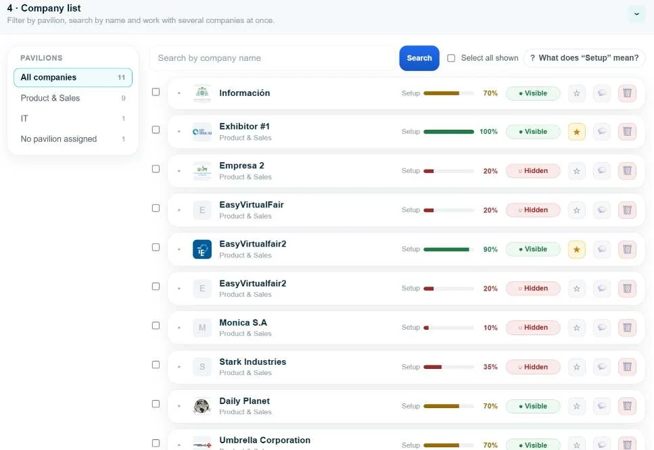The image size is (654, 450).
Task: Open chat bubble for Daily Planet
Action: tap(602, 406)
